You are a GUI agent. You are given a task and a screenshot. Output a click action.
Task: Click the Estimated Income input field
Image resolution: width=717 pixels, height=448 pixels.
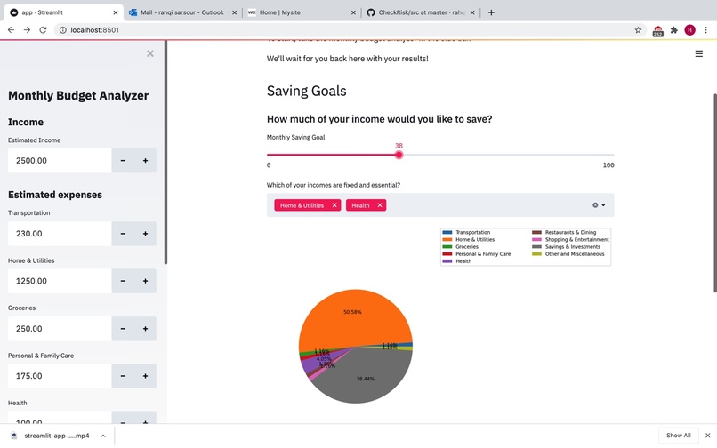coord(60,161)
